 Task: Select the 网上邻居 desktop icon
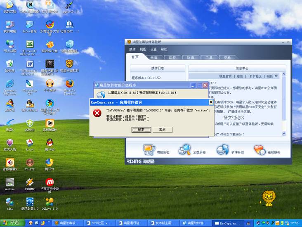click(x=10, y=46)
